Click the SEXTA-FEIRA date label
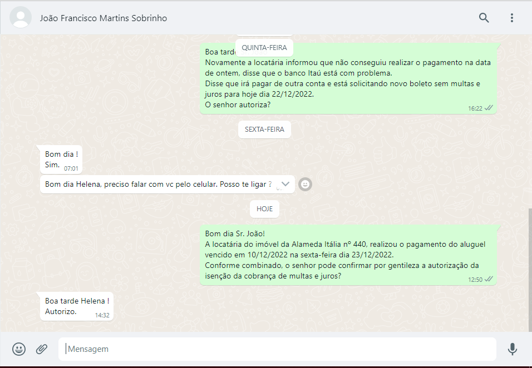The width and height of the screenshot is (532, 368). pos(264,130)
